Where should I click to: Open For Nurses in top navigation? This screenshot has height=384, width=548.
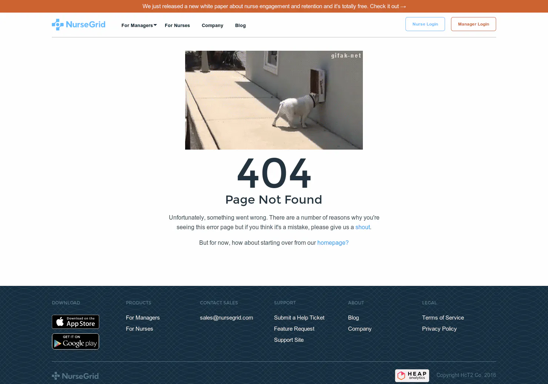[177, 26]
